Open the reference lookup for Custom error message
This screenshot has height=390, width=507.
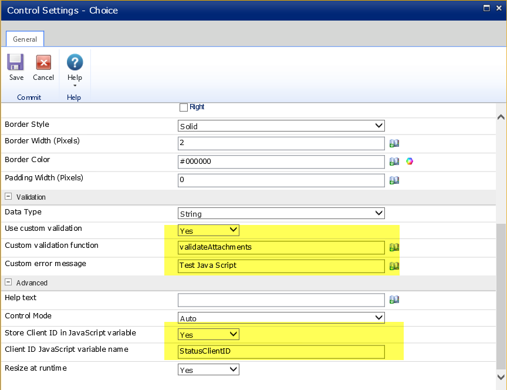(394, 265)
